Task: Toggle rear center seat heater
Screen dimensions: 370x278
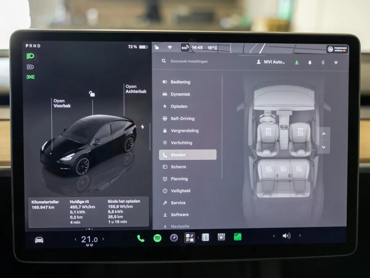Action: [x=283, y=169]
